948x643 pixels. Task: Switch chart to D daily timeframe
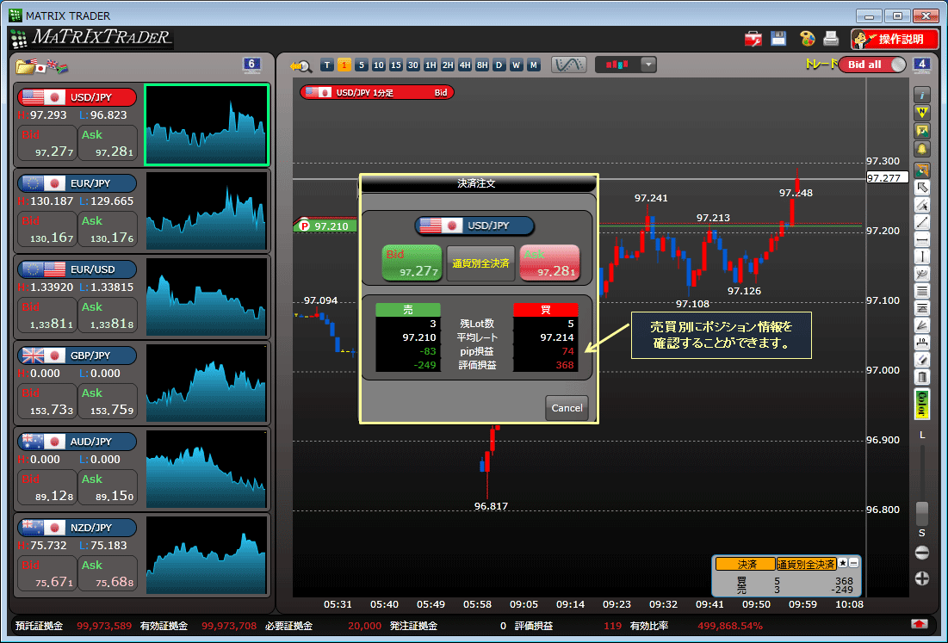pos(499,65)
